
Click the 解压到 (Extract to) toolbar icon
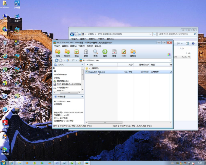[67, 53]
